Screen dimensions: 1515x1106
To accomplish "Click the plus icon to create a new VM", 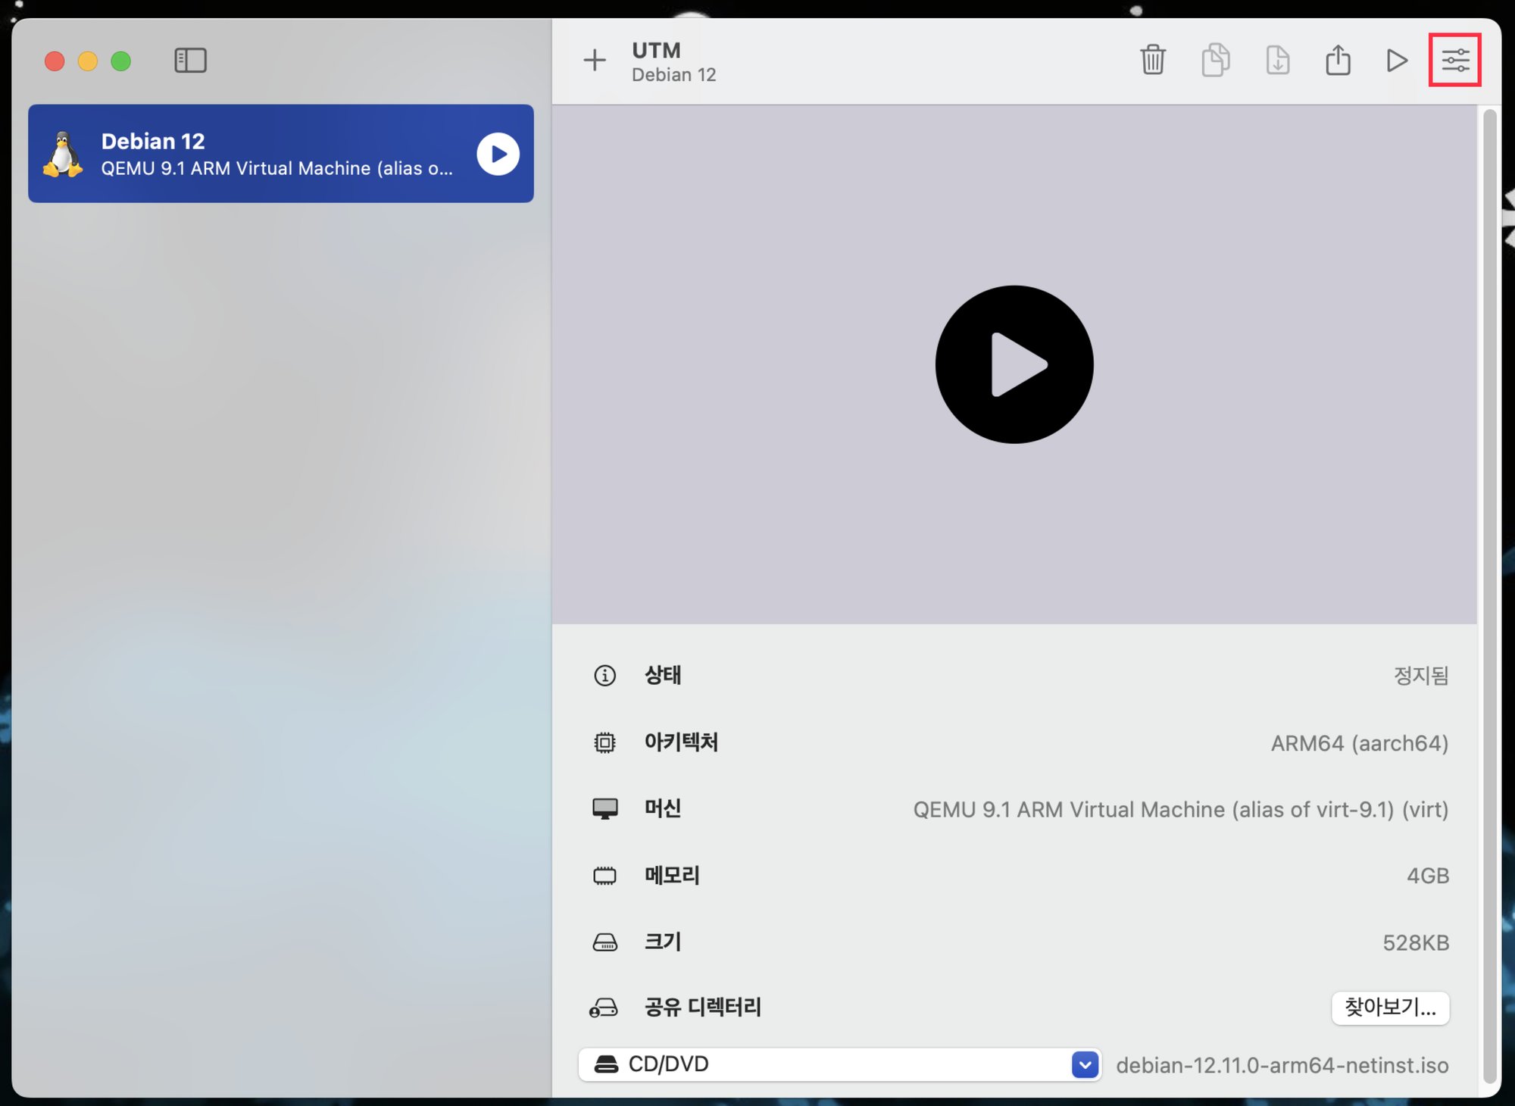I will coord(595,60).
